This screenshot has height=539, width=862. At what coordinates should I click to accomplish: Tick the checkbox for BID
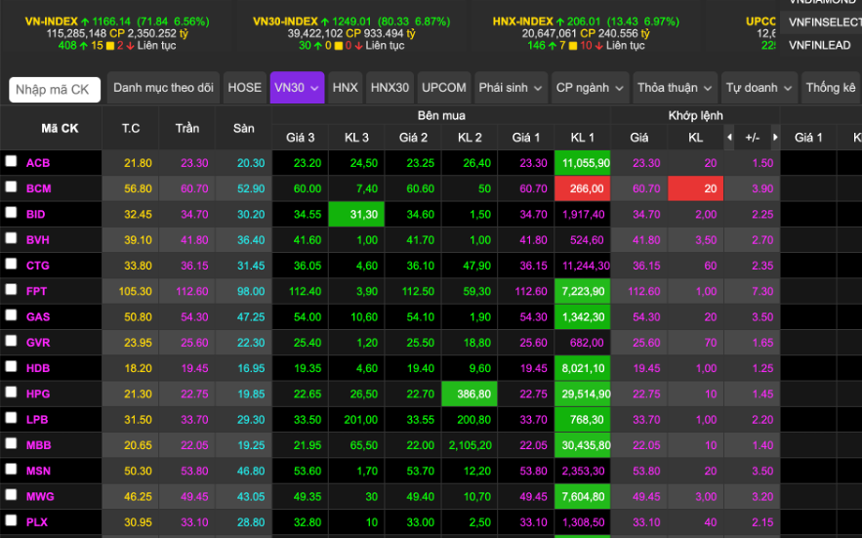11,212
